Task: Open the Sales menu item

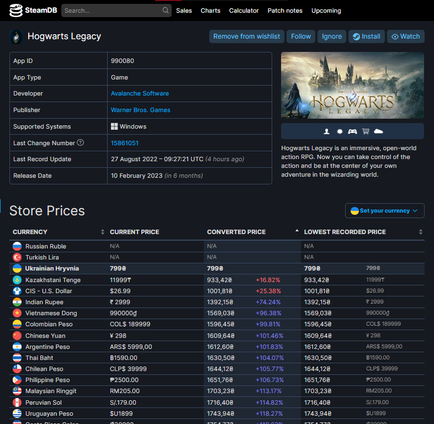Action: click(184, 10)
